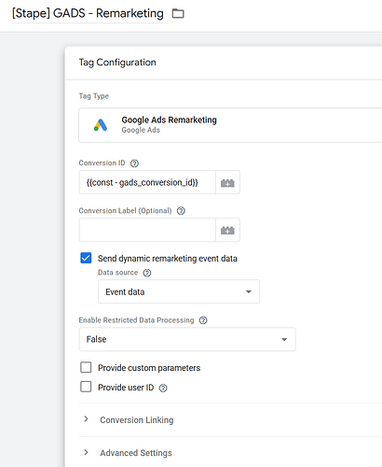The width and height of the screenshot is (382, 467).
Task: Open the Event data source dropdown
Action: (179, 291)
